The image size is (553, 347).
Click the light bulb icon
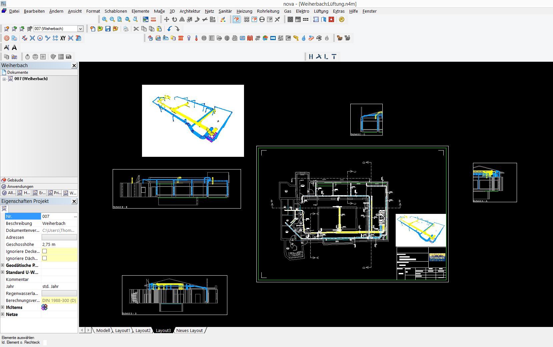(x=189, y=38)
